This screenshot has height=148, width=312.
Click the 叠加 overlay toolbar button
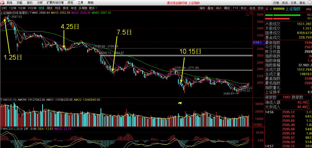[210, 8]
